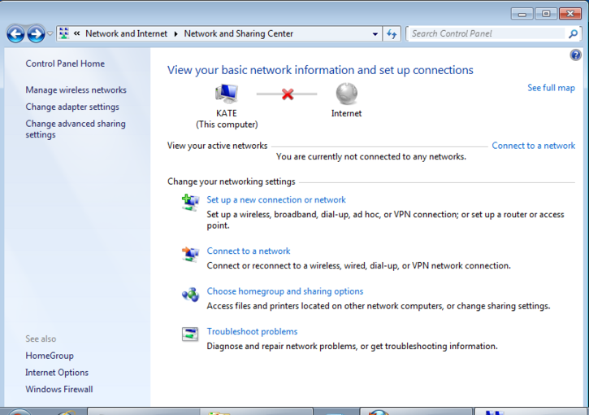The image size is (589, 415).
Task: Open Manage wireless networks in sidebar
Action: pos(76,90)
